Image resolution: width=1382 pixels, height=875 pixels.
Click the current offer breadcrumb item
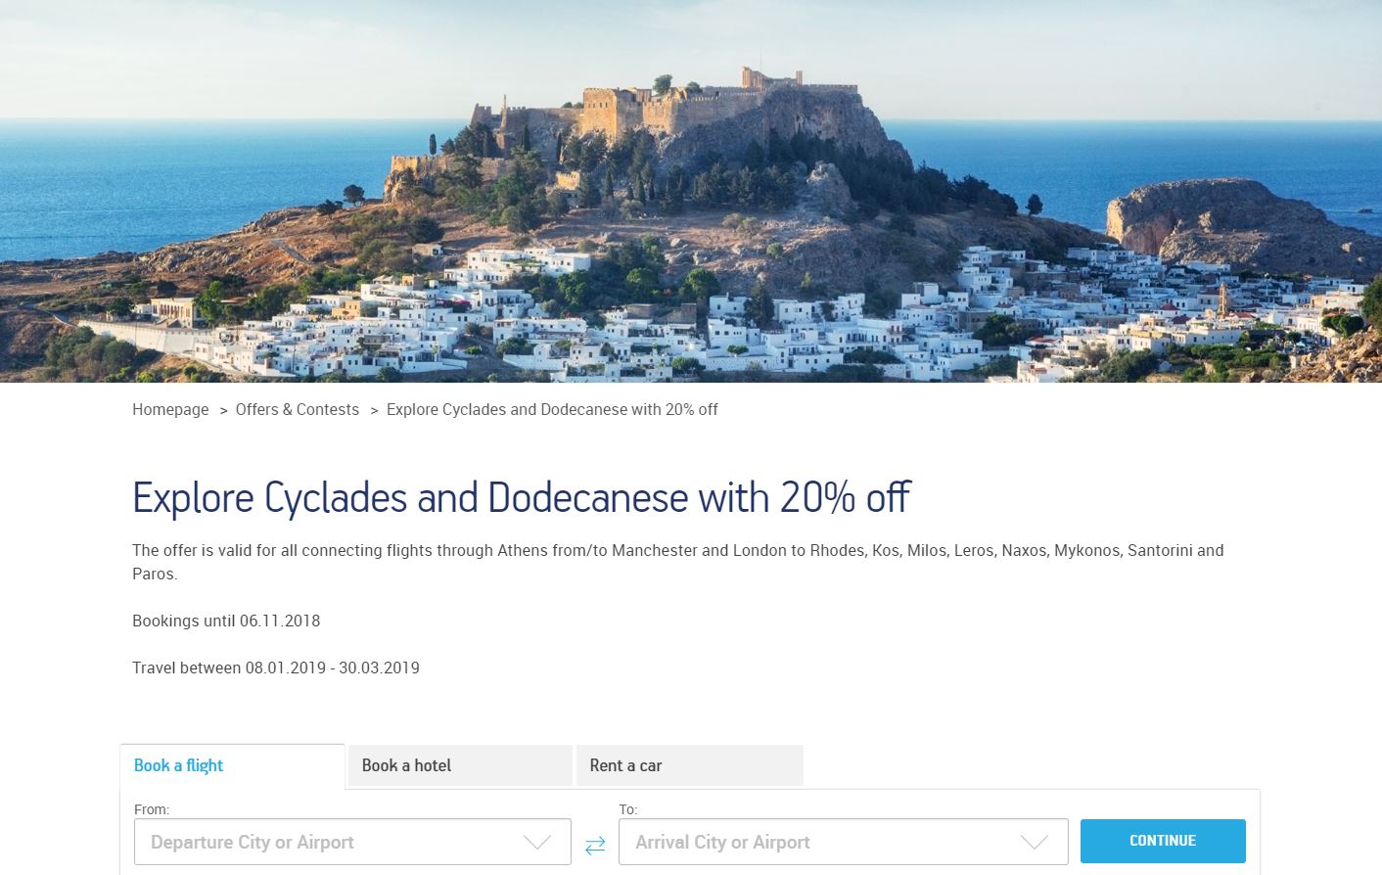tap(552, 409)
